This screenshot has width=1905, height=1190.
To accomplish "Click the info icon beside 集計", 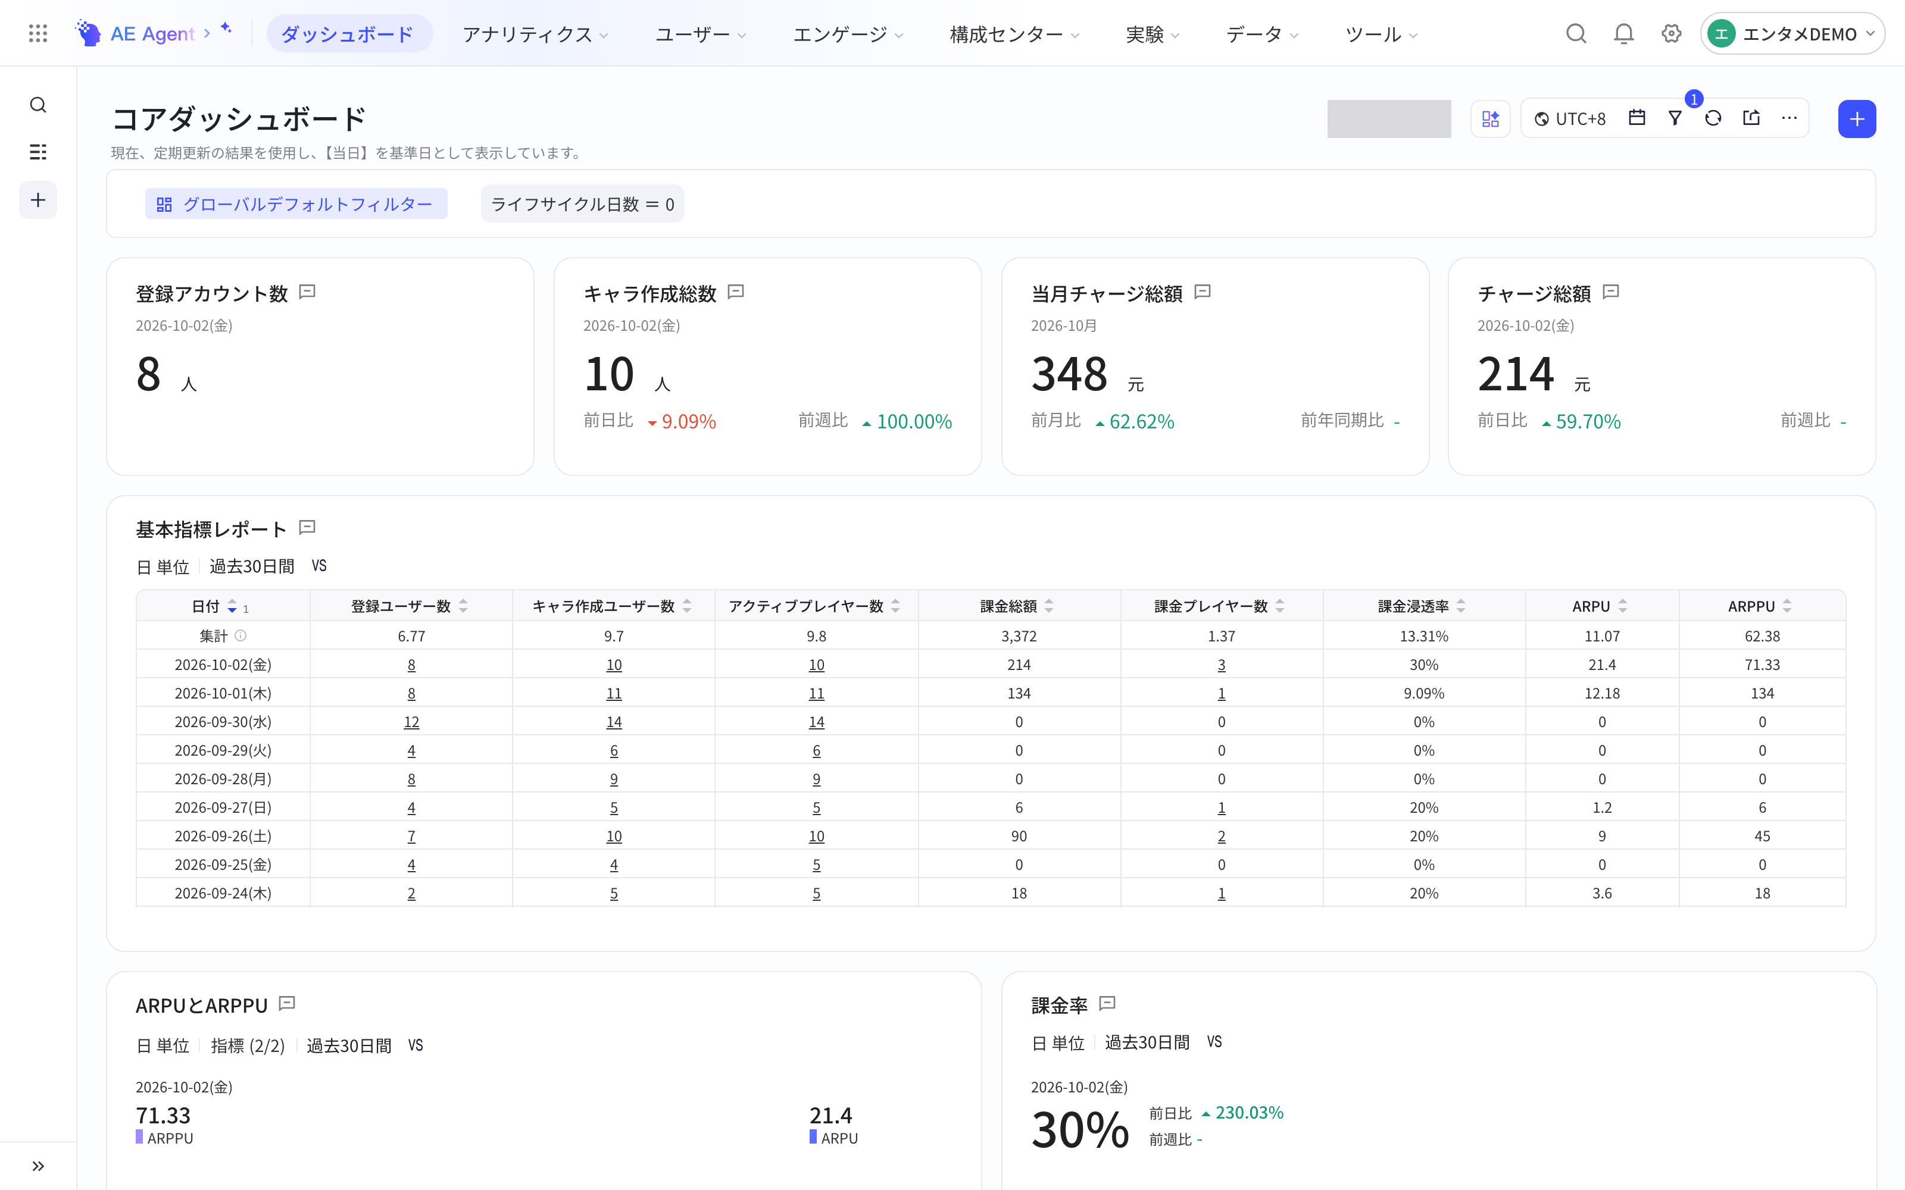I will coord(241,635).
